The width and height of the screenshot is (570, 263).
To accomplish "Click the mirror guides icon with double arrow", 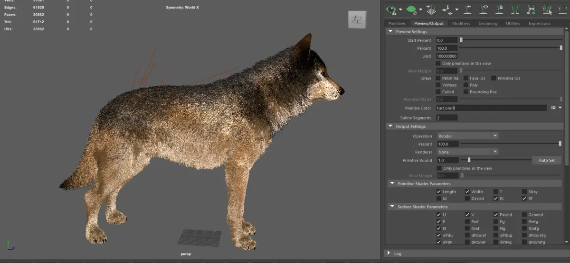I will pos(532,9).
